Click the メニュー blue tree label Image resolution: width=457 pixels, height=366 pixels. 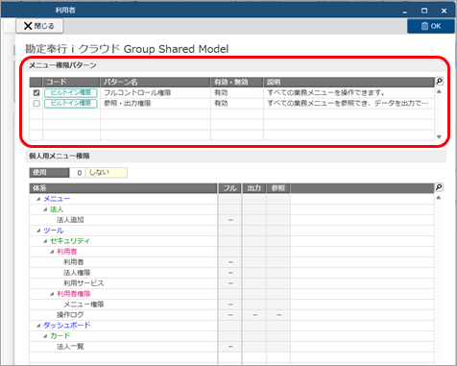[57, 199]
